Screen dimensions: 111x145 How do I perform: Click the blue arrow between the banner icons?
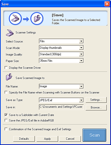point(26,19)
